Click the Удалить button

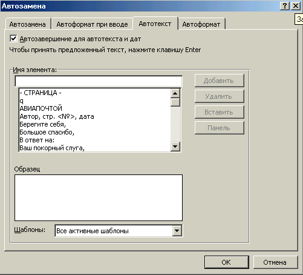tap(219, 96)
